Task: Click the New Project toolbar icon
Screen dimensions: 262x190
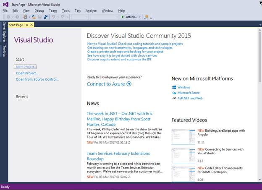Action: [26, 17]
